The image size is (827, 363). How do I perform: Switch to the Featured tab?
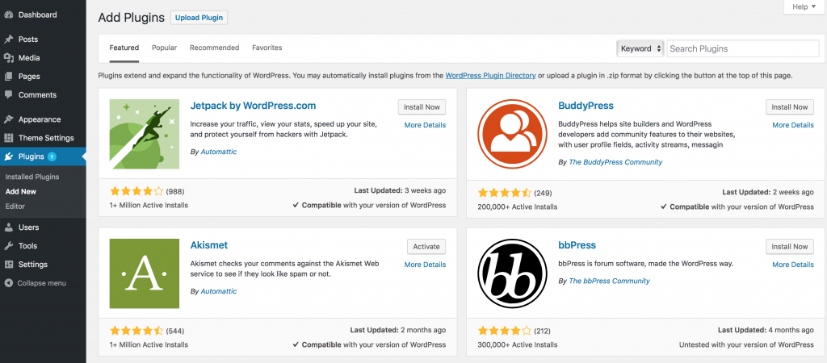pyautogui.click(x=124, y=48)
